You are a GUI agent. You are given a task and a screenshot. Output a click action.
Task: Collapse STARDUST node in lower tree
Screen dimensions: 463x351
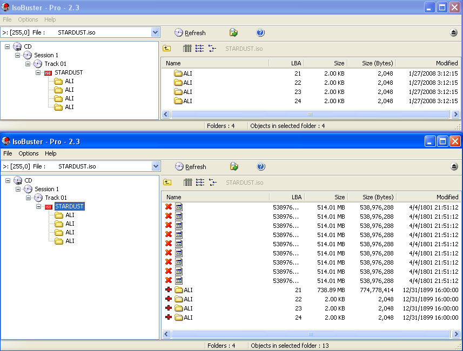[39, 206]
